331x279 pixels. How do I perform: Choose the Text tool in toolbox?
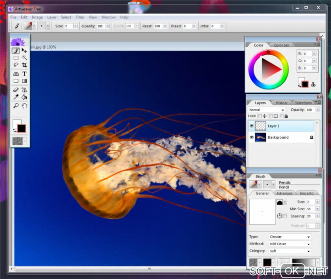(24, 74)
